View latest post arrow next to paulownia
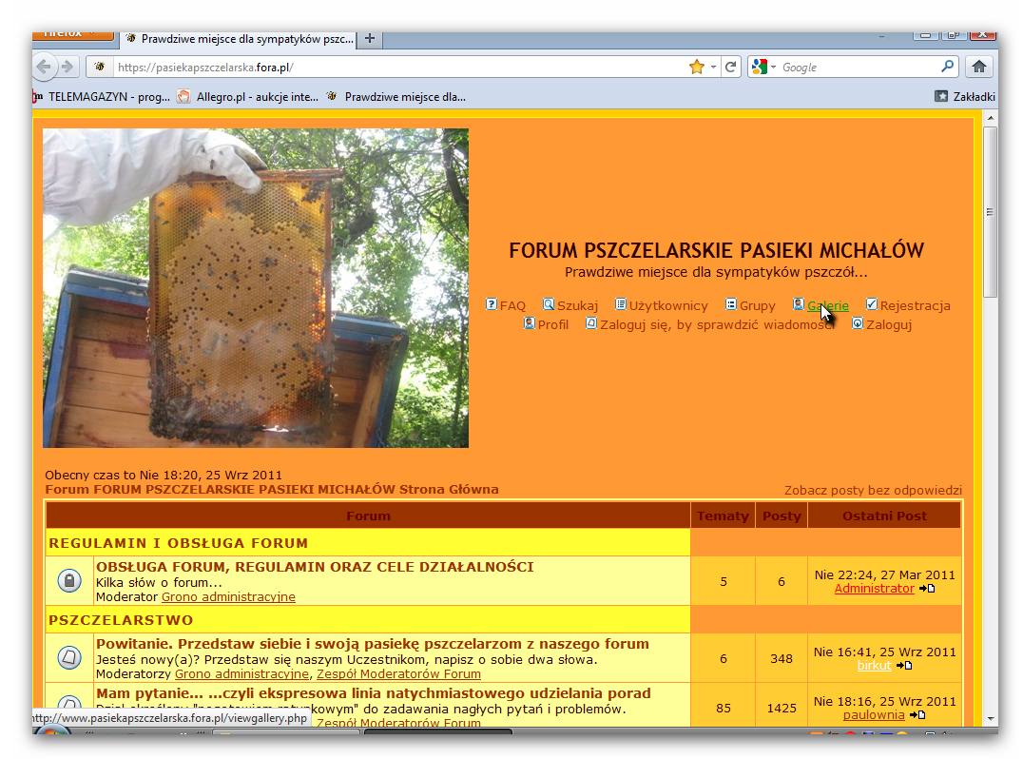 click(x=917, y=715)
